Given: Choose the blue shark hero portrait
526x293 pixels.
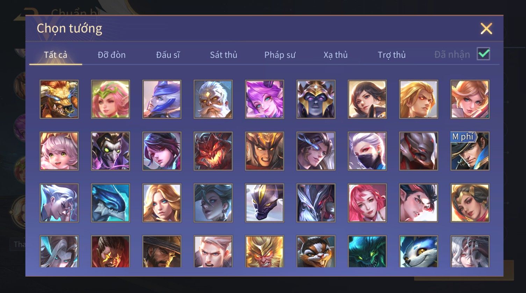Looking at the screenshot, I should pos(110,203).
